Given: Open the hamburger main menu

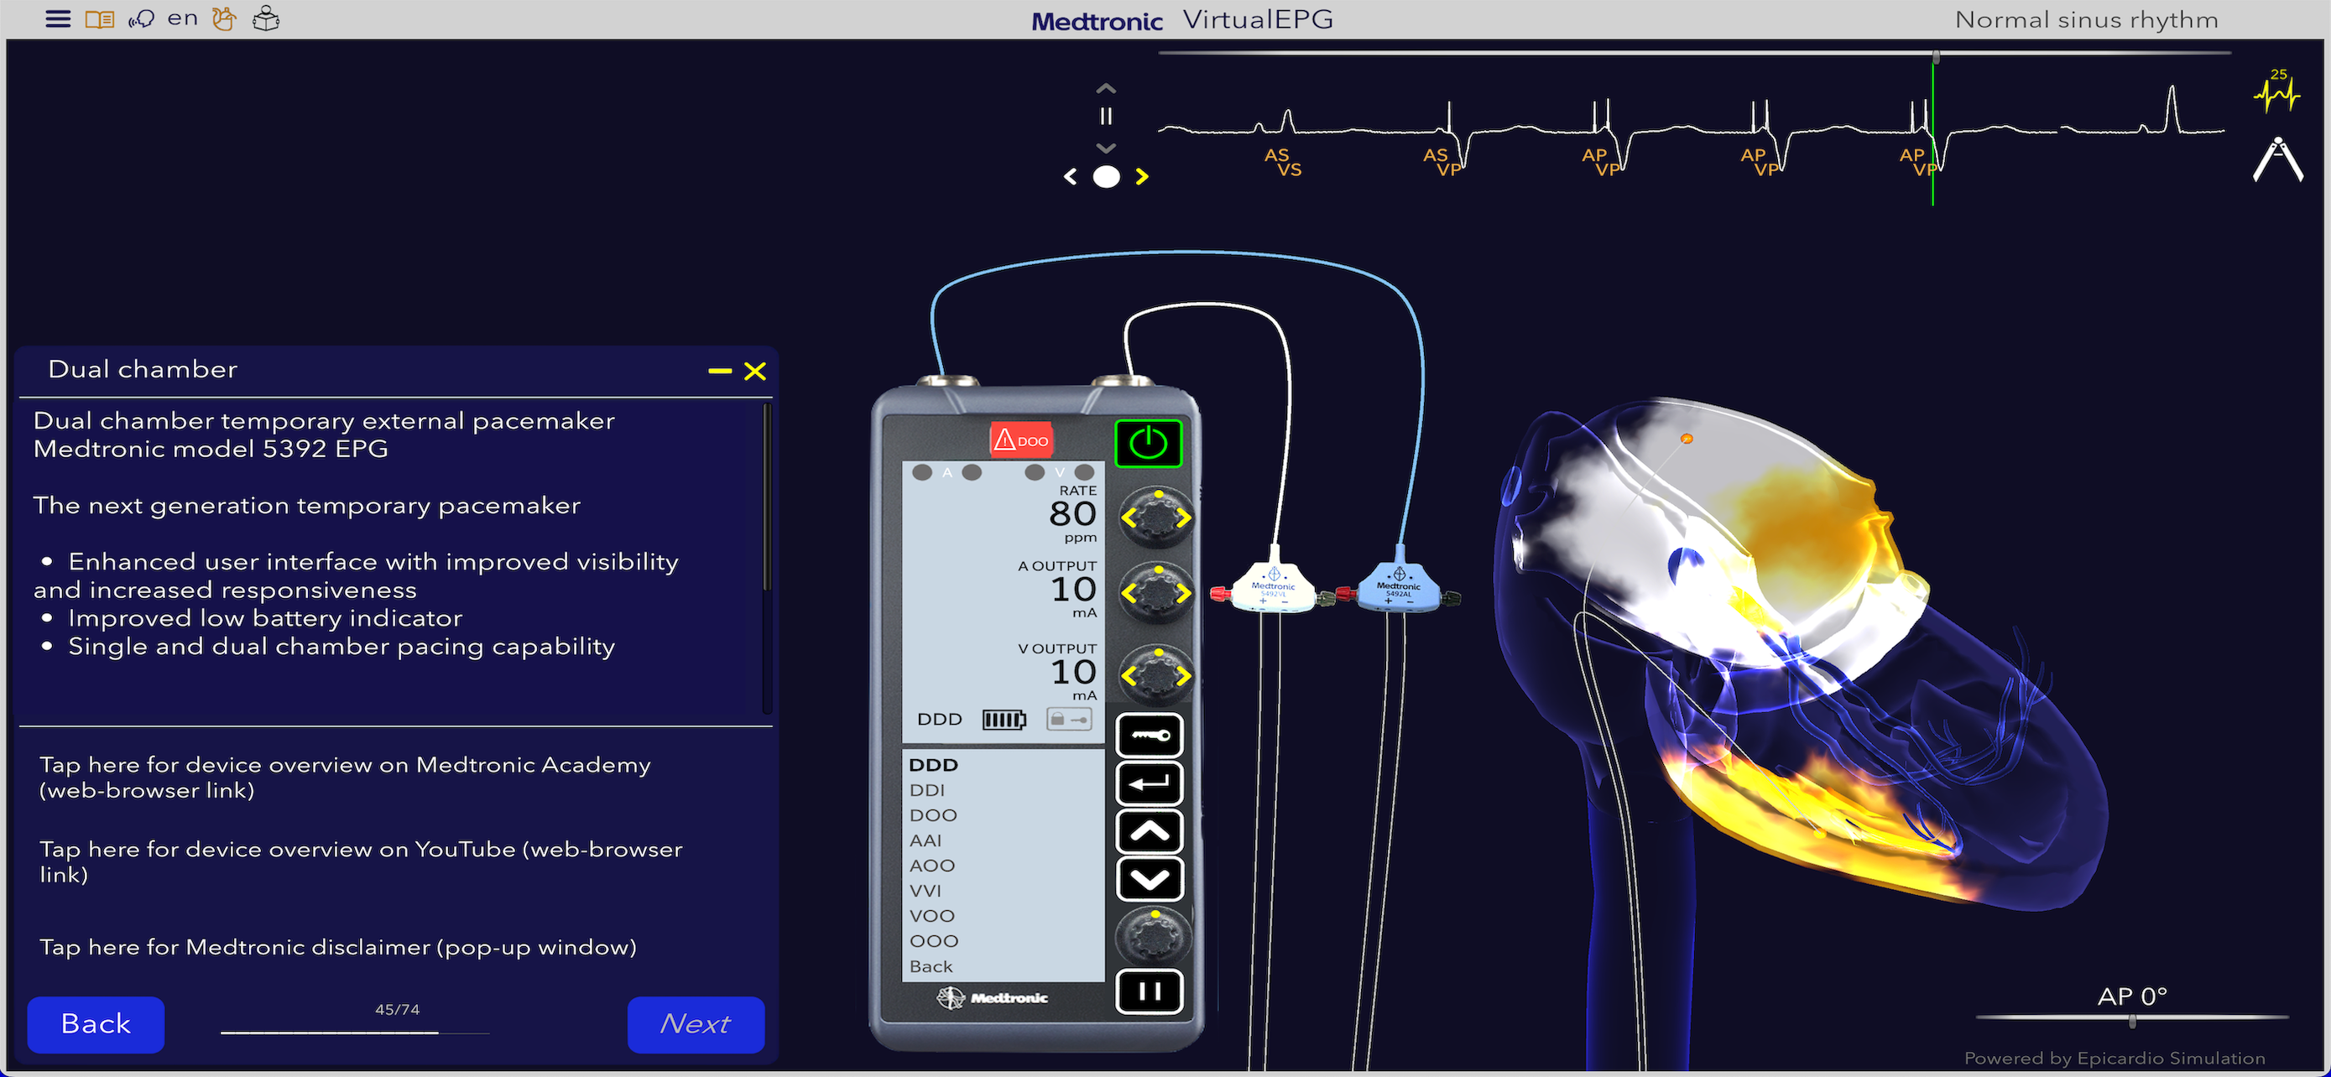Looking at the screenshot, I should click(x=58, y=19).
